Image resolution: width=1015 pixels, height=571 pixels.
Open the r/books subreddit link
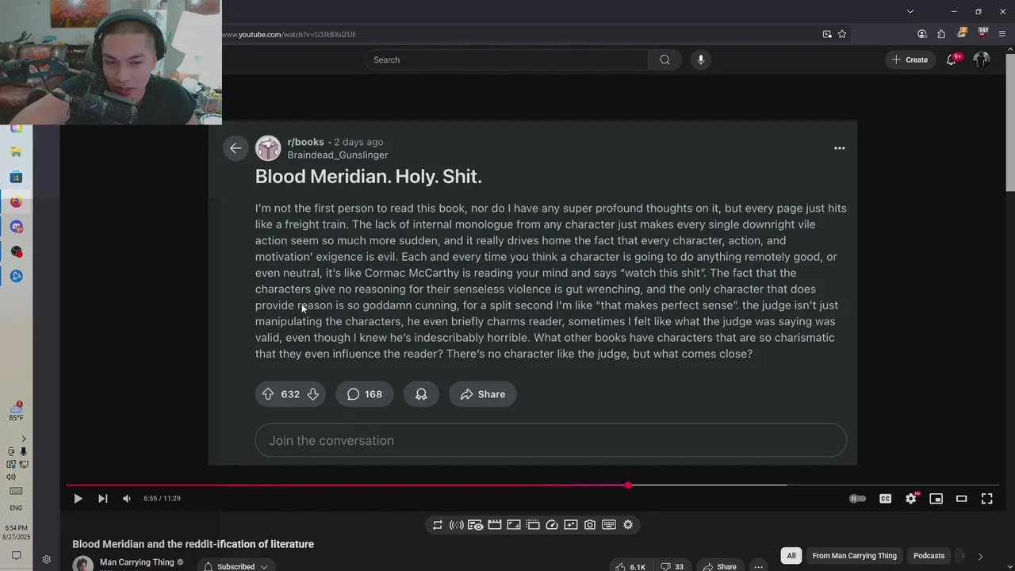click(x=305, y=142)
